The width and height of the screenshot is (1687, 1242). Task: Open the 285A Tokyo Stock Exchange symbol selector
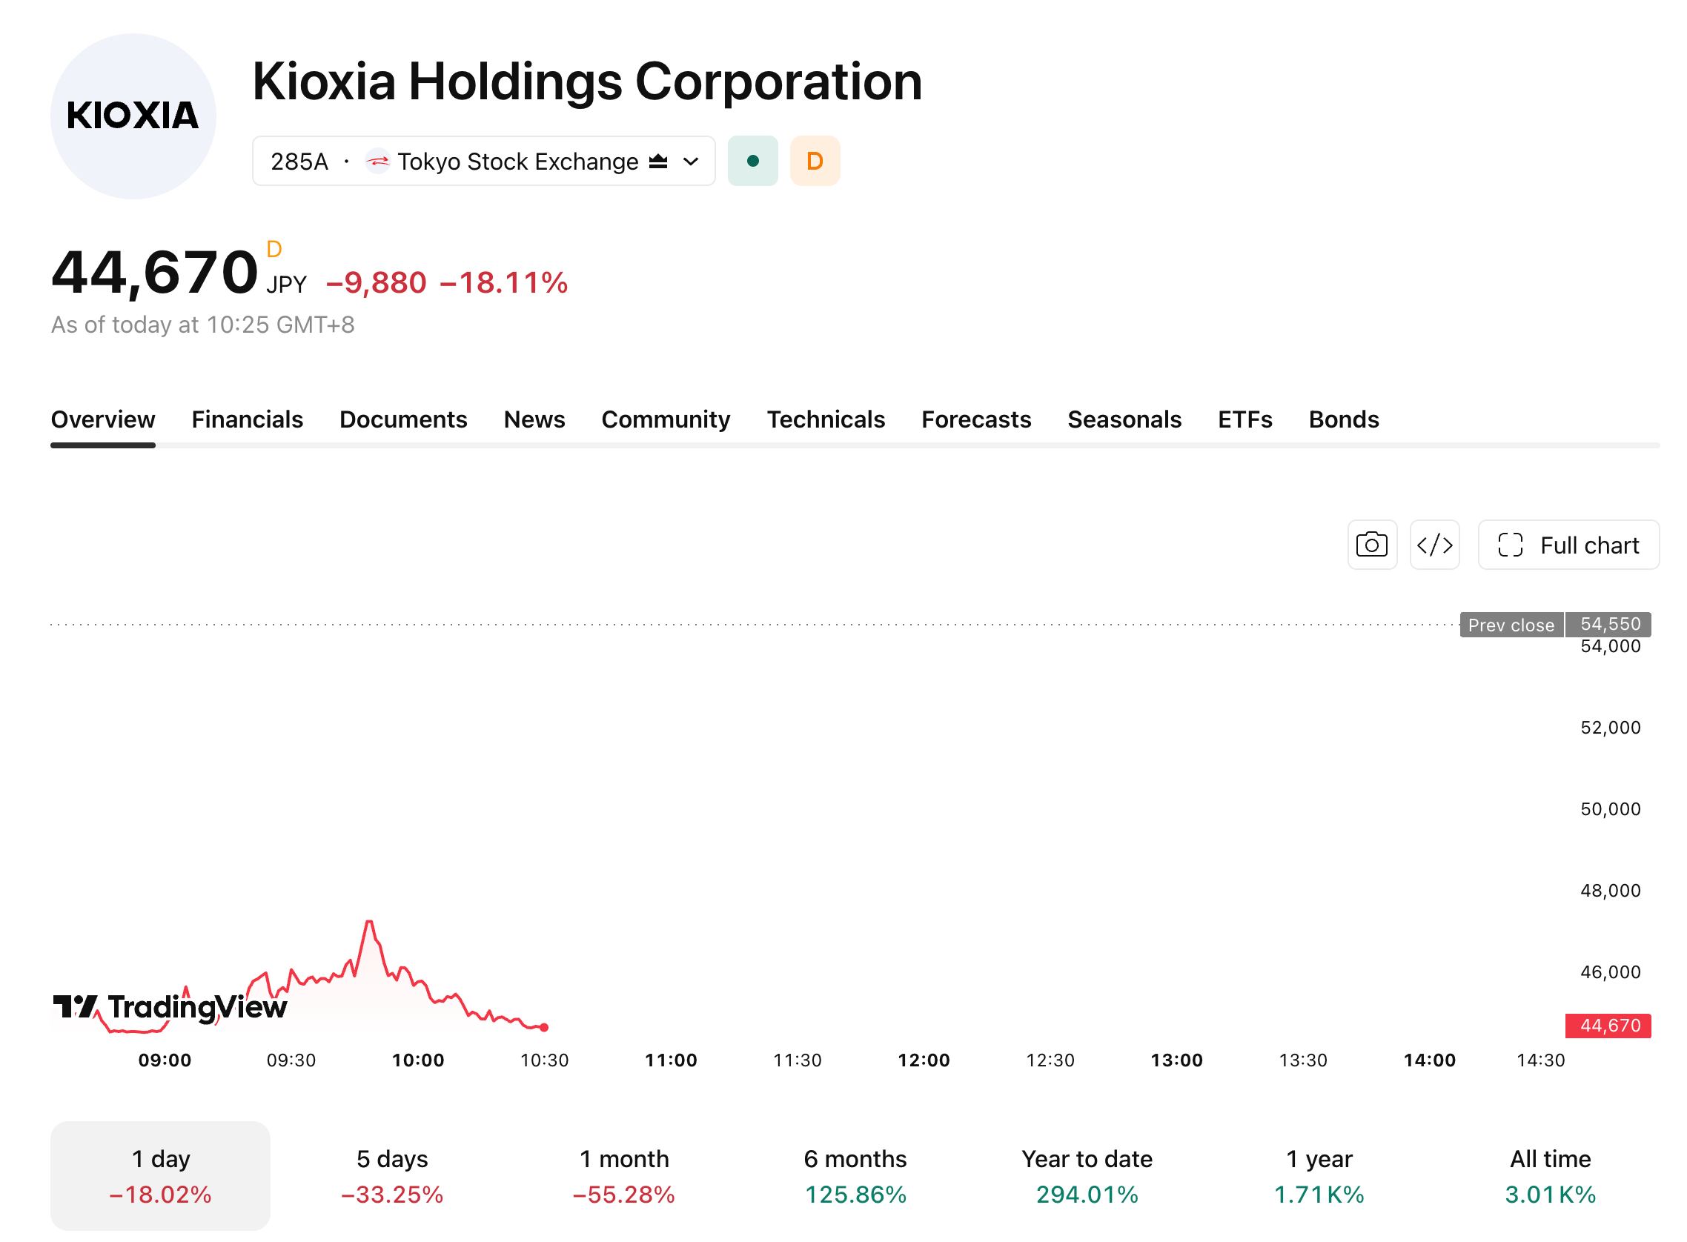click(x=483, y=161)
